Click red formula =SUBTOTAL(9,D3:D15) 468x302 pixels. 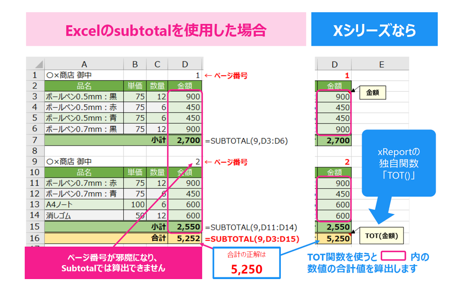coord(252,239)
